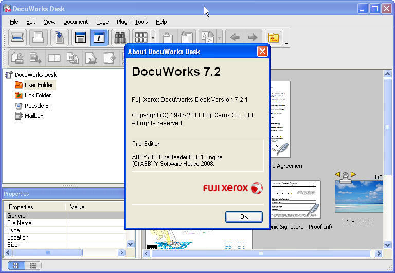Click the first clipboard paste icon
Screen dimensions: 395x273
168,37
